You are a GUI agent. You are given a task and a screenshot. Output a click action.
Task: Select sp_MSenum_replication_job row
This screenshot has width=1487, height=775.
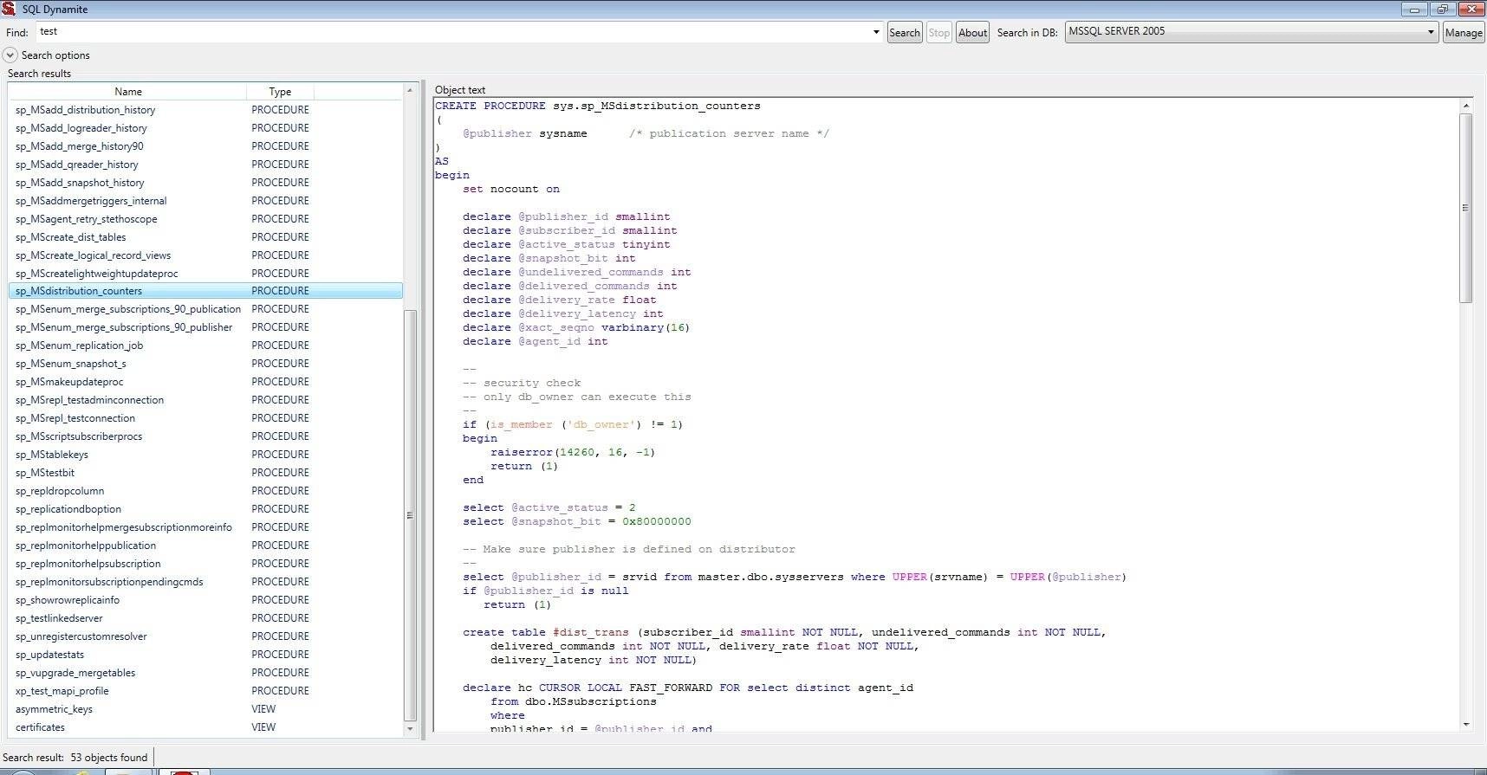click(206, 346)
